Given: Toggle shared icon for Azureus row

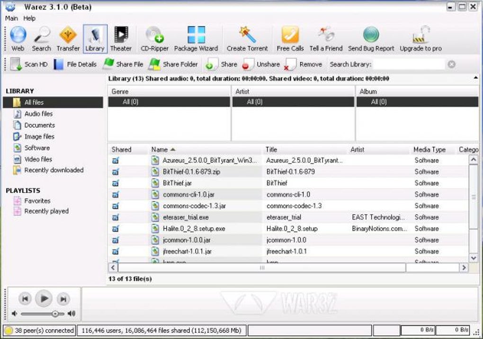Looking at the screenshot, I should coord(116,161).
